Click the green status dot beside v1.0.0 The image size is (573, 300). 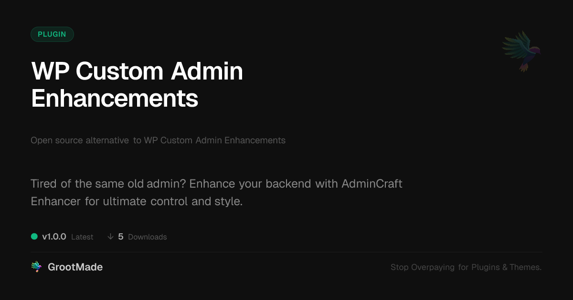point(34,237)
